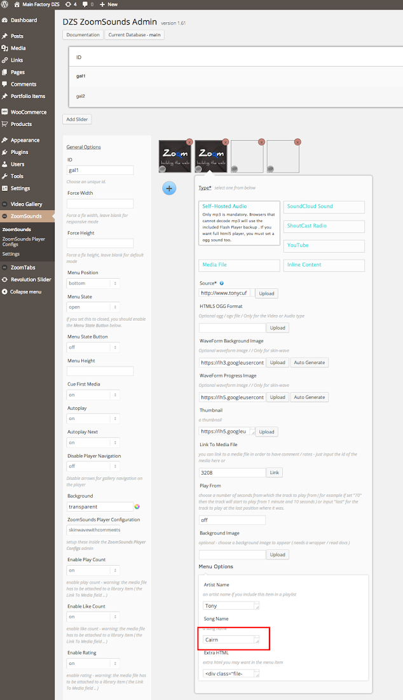
Task: Click the Users person icon
Action: point(5,164)
